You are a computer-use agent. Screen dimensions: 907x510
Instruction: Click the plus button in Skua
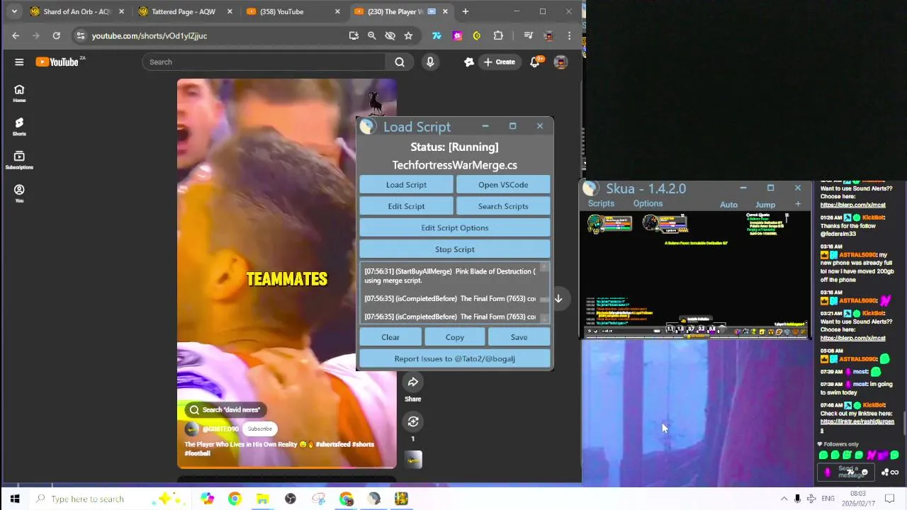798,204
